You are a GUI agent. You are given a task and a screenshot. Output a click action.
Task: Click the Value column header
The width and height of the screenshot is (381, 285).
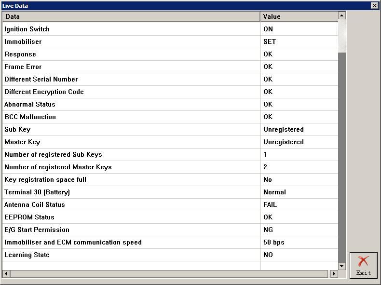pyautogui.click(x=299, y=16)
